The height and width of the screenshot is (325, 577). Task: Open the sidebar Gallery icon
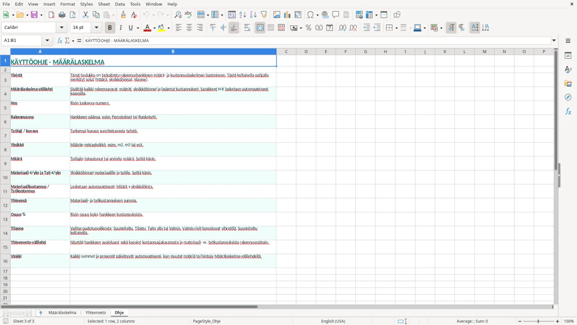(568, 83)
